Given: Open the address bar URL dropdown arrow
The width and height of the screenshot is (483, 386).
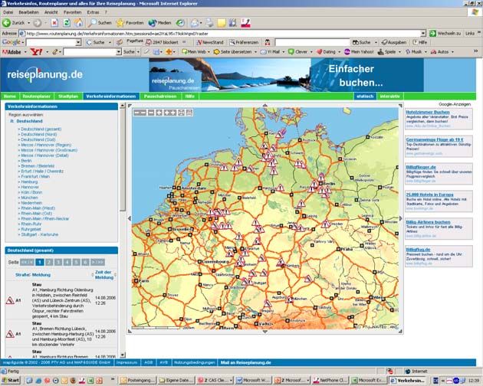Looking at the screenshot, I should (x=423, y=33).
